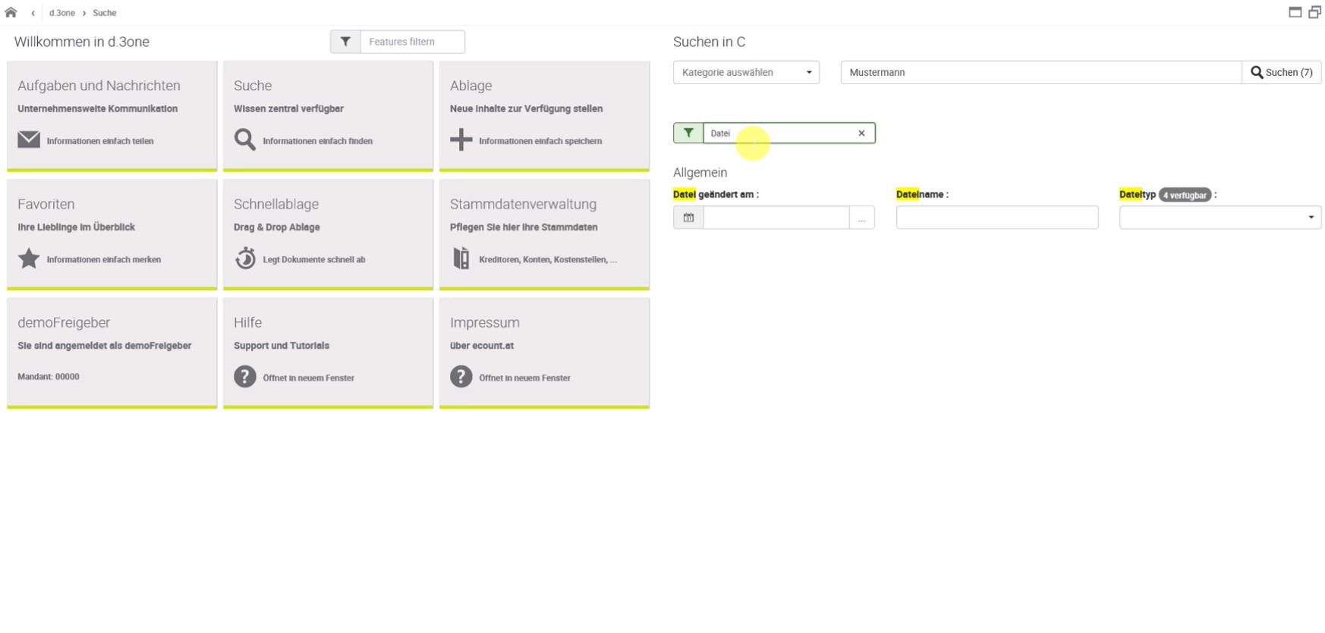The width and height of the screenshot is (1325, 633).
Task: Clear the Datei filter with the X
Action: coord(861,133)
